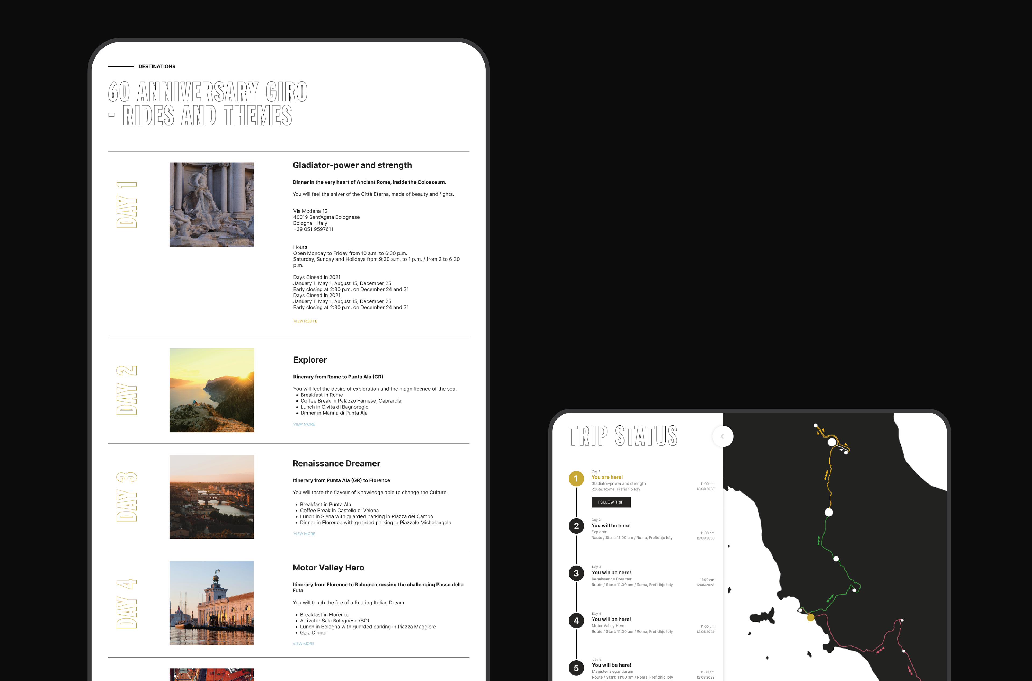Open the sunset coast thumbnail for Explorer
The height and width of the screenshot is (681, 1032).
pos(212,390)
